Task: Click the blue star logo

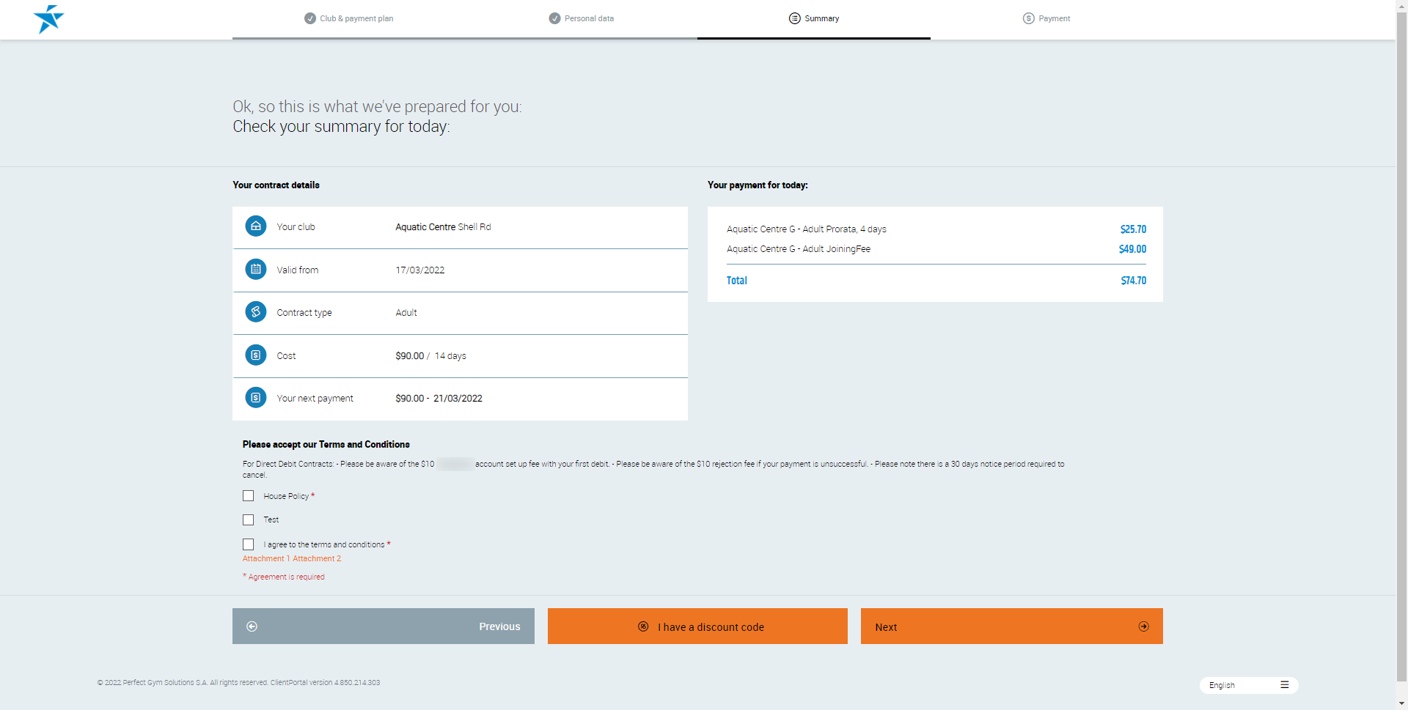Action: [48, 19]
